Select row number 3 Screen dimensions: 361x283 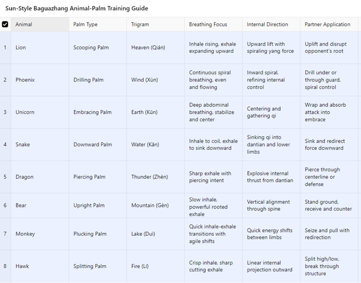pos(5,112)
